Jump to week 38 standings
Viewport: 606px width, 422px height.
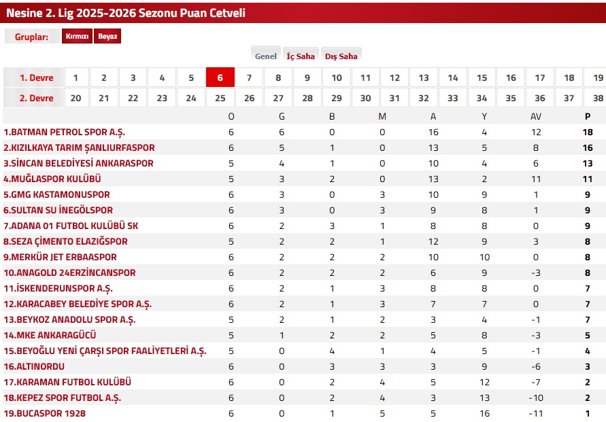598,98
